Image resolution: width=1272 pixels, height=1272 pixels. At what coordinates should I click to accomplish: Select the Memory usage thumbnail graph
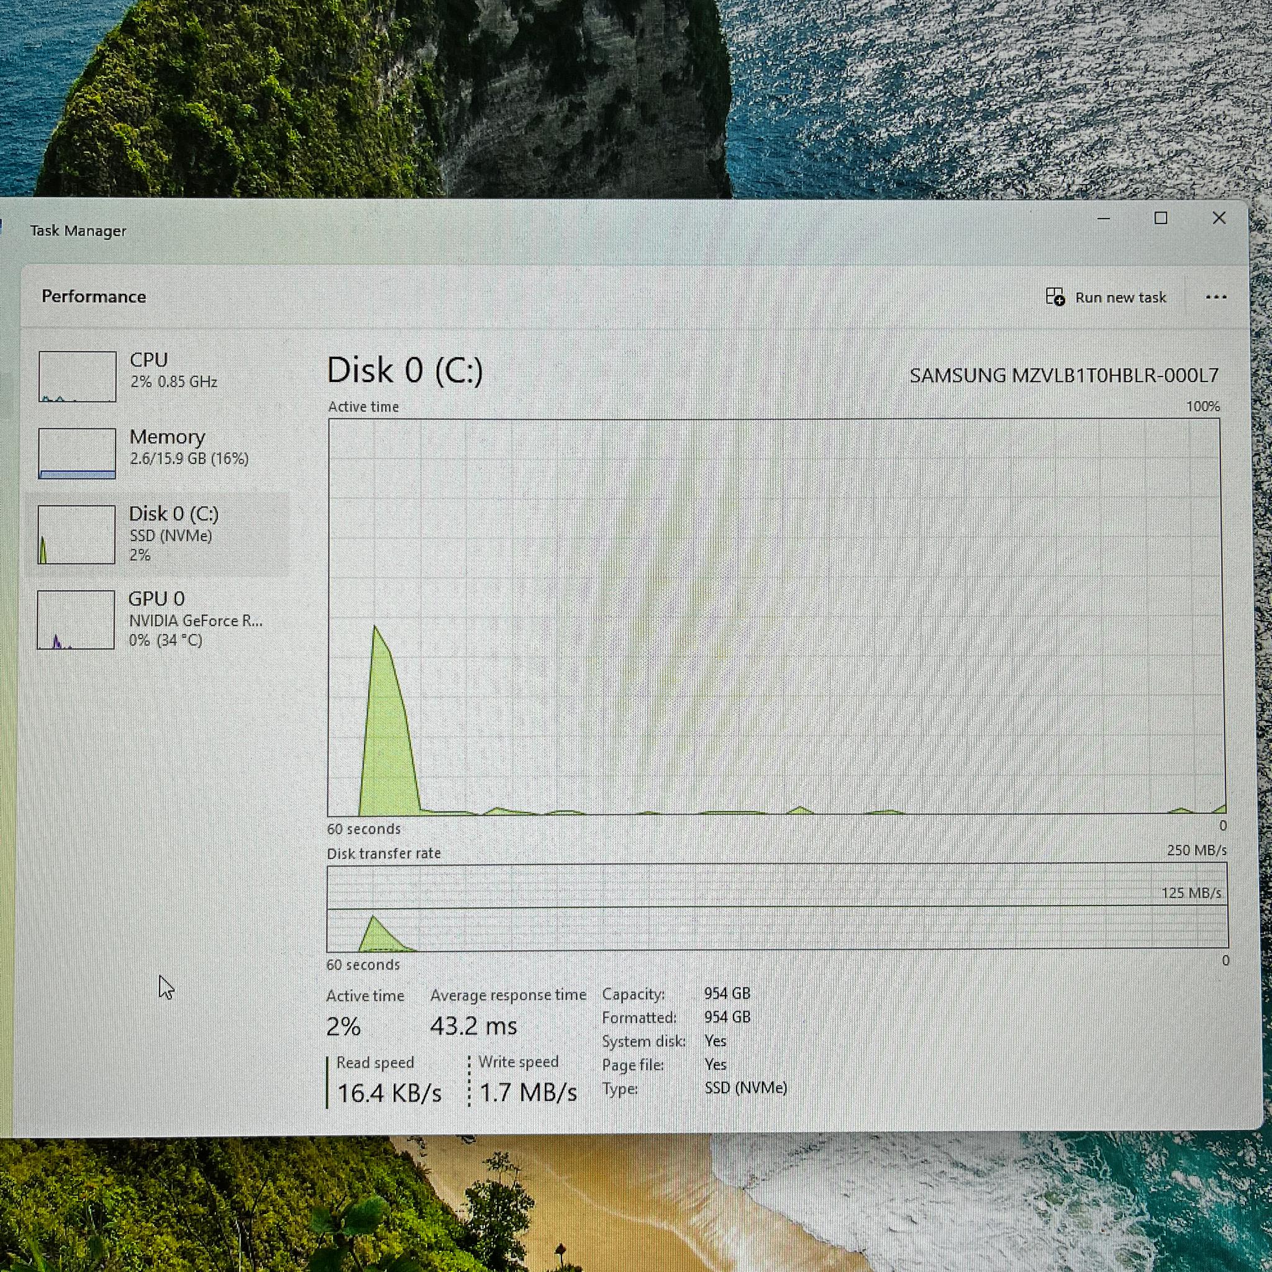(x=77, y=453)
